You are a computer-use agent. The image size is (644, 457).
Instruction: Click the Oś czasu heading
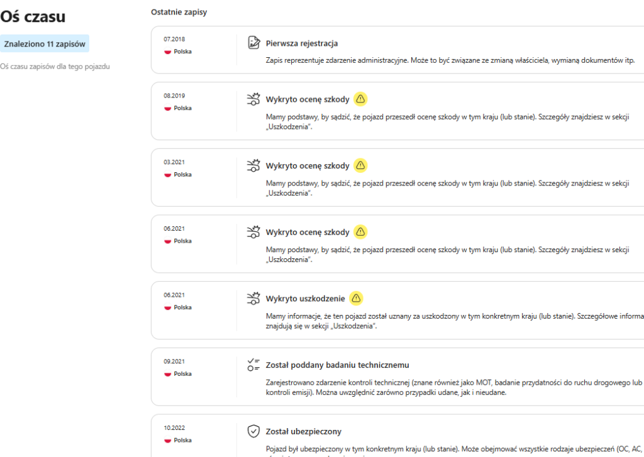coord(33,17)
